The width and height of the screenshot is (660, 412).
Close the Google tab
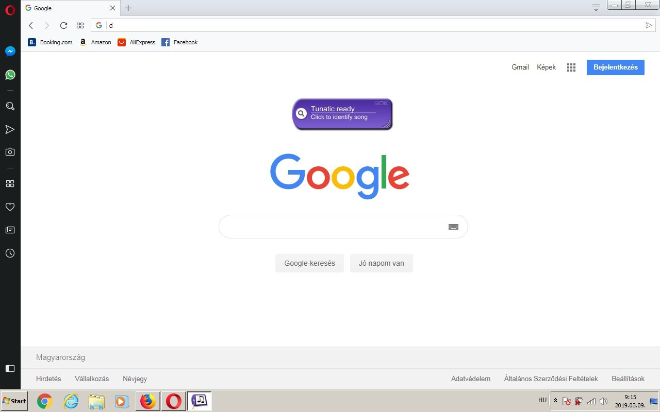112,8
